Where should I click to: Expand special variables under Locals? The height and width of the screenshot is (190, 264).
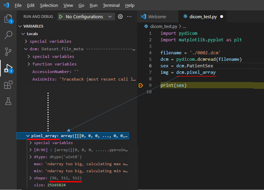(26, 41)
